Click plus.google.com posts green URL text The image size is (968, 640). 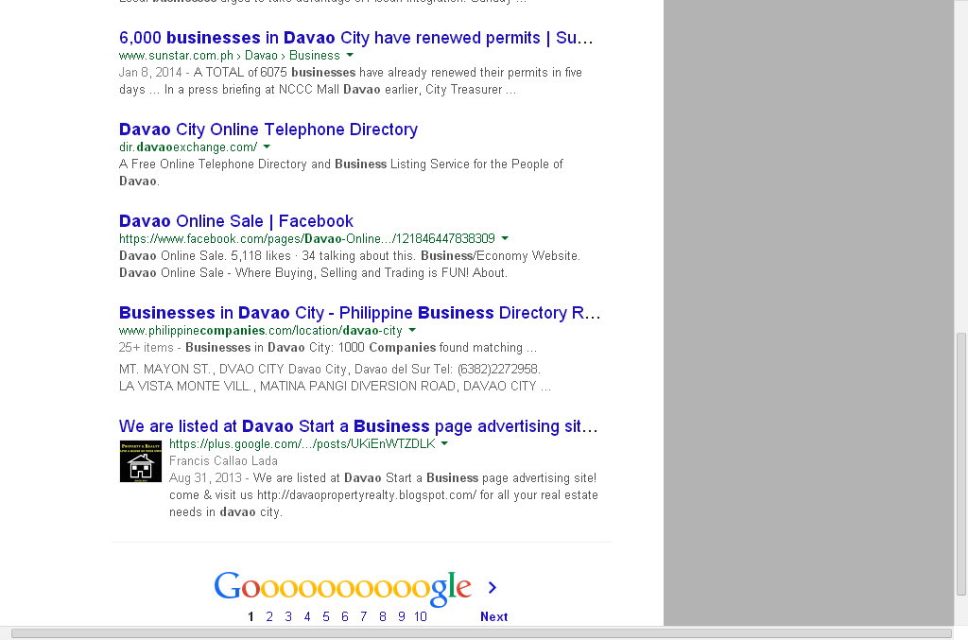pos(302,443)
